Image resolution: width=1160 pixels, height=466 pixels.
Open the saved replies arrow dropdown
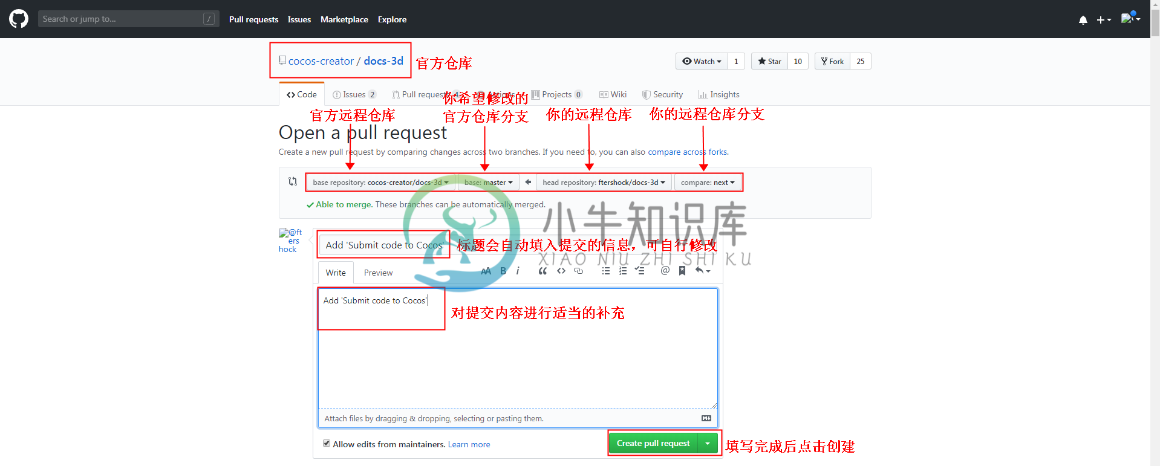click(x=702, y=271)
